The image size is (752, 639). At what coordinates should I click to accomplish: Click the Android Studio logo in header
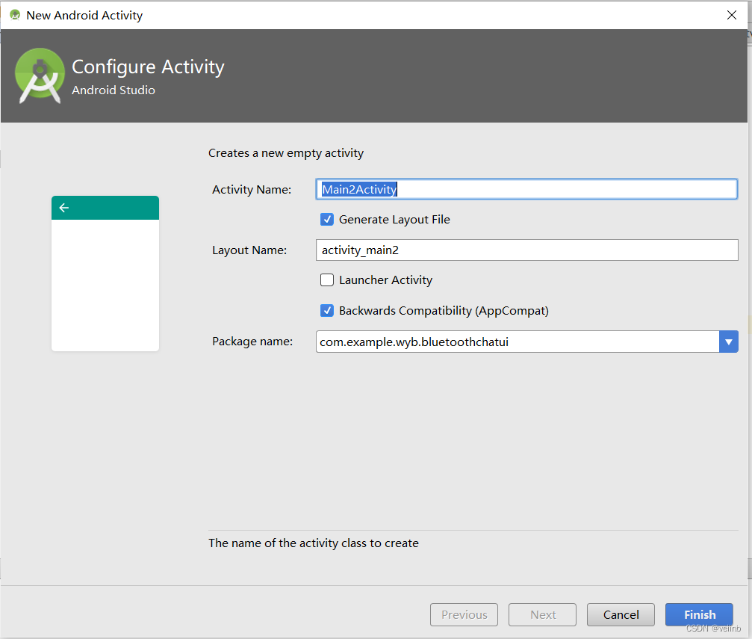(40, 75)
